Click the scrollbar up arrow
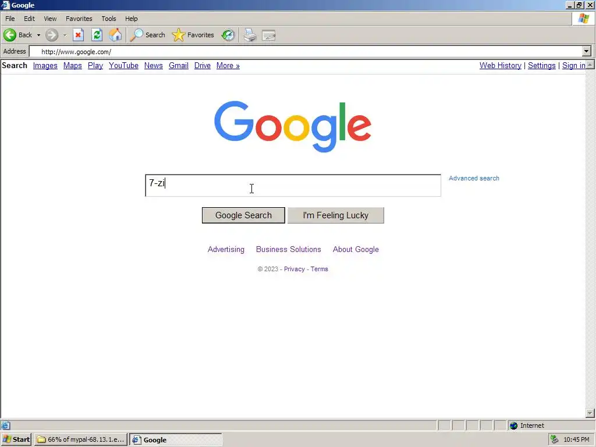 click(590, 65)
